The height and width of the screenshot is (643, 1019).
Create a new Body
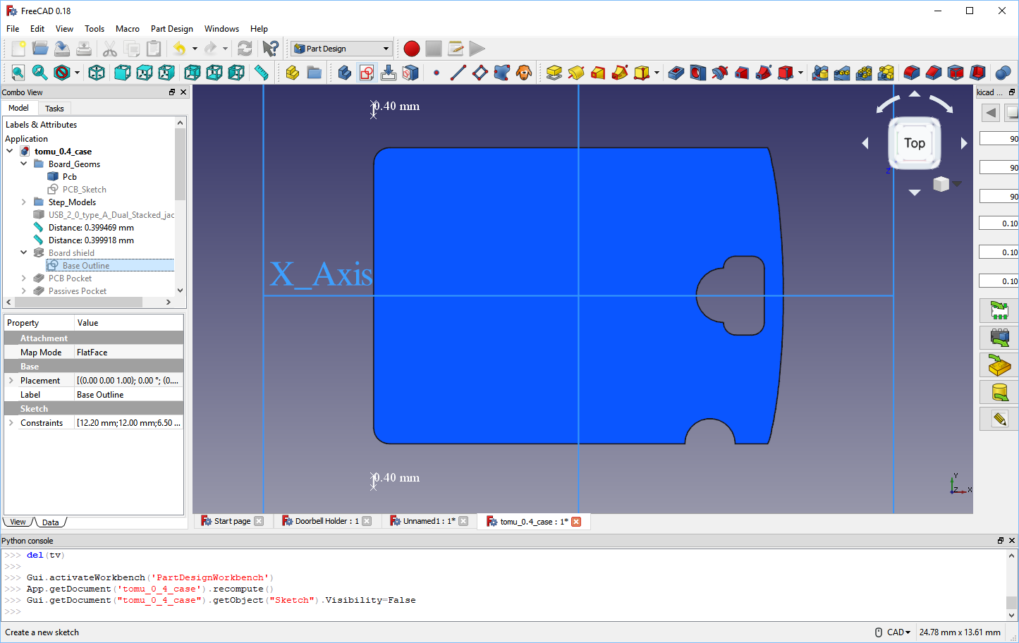345,73
